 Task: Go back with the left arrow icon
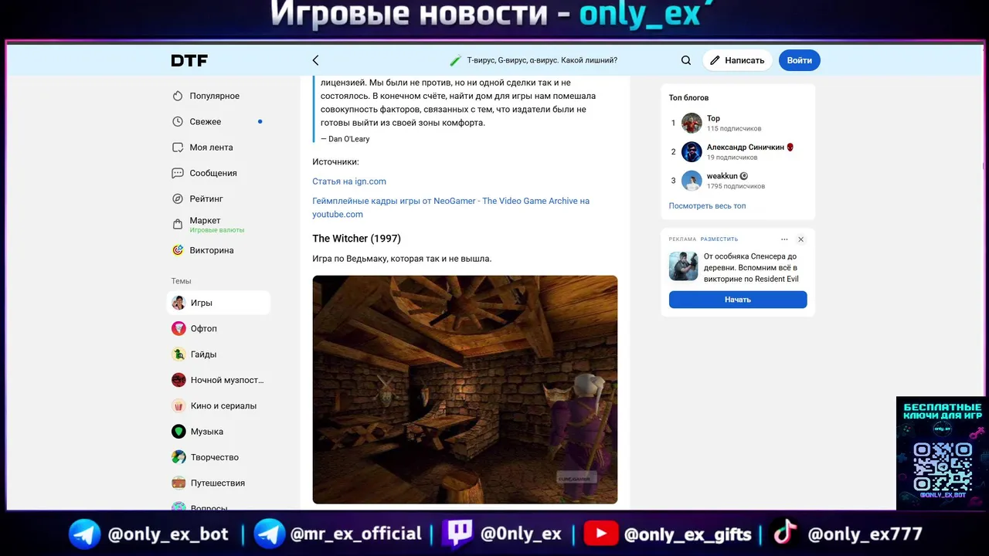pyautogui.click(x=315, y=60)
